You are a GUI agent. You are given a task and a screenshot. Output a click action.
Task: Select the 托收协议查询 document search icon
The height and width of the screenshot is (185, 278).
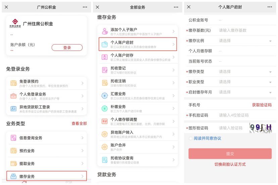pyautogui.click(x=105, y=160)
